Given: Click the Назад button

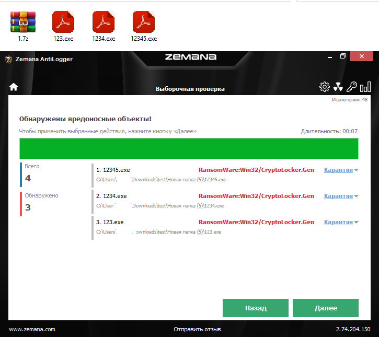Looking at the screenshot, I should (x=256, y=308).
